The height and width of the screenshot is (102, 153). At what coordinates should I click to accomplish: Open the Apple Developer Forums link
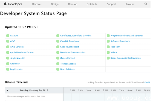pyautogui.click(x=22, y=52)
